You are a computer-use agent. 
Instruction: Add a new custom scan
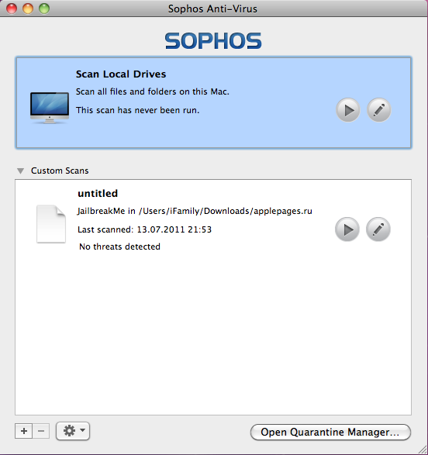point(24,431)
